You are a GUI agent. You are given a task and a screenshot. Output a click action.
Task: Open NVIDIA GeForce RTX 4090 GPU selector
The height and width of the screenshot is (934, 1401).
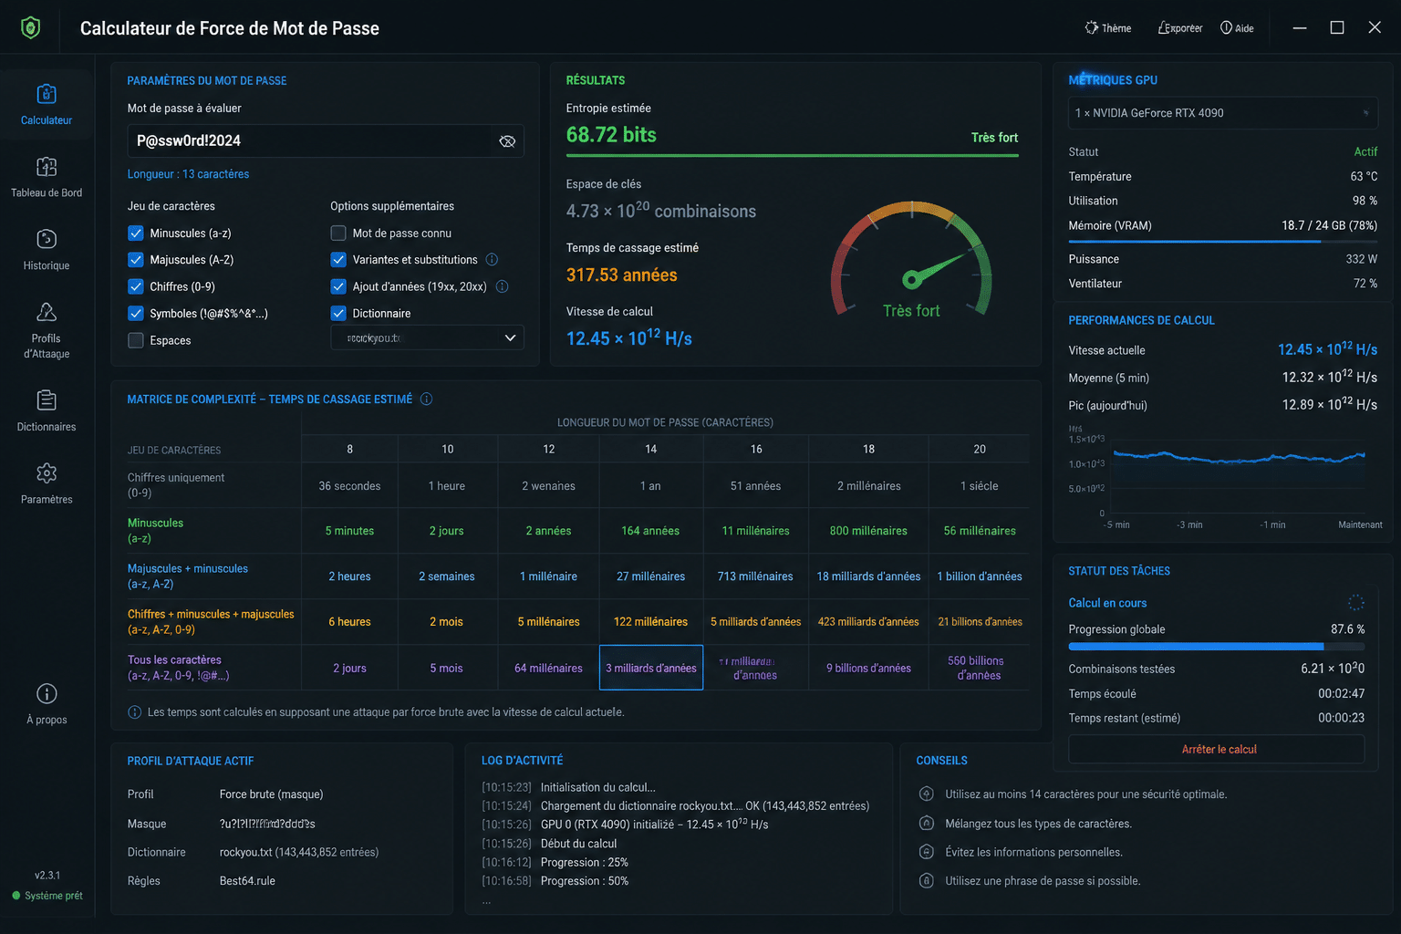(1222, 113)
